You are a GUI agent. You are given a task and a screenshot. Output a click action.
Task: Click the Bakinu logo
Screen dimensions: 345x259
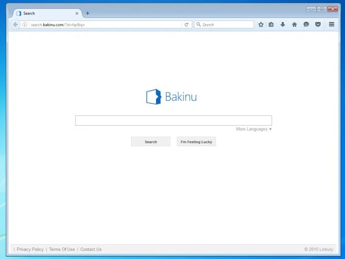pos(172,96)
